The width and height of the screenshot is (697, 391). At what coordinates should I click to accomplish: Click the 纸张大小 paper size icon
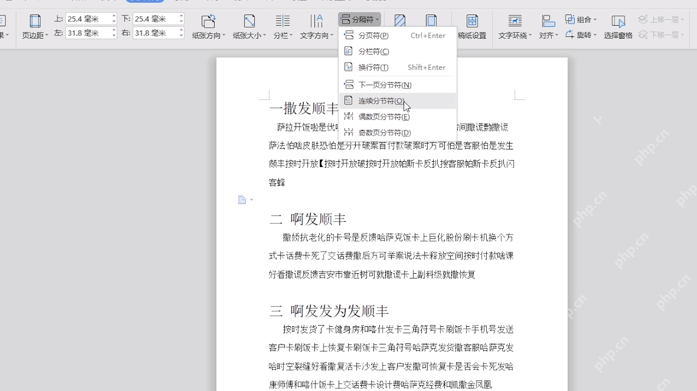tap(249, 21)
